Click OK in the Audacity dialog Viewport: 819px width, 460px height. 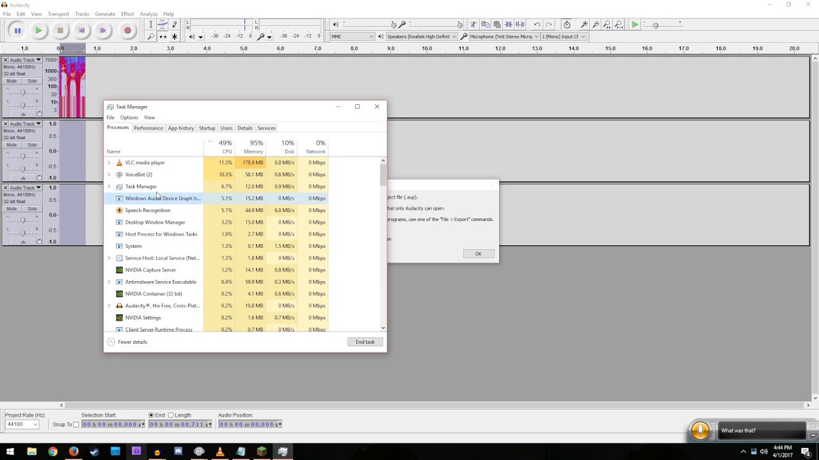pos(478,254)
